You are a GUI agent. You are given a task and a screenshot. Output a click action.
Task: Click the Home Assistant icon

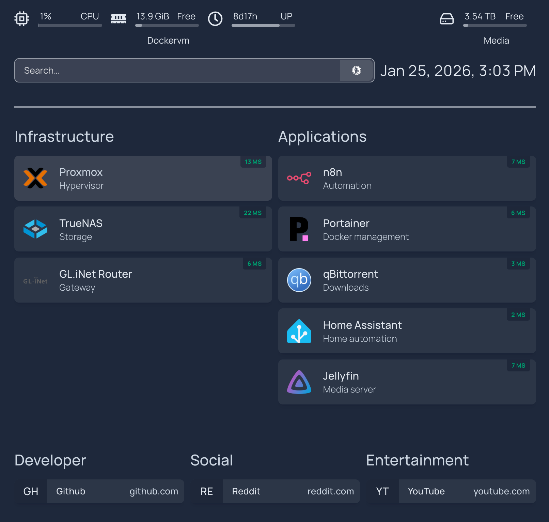[299, 331]
